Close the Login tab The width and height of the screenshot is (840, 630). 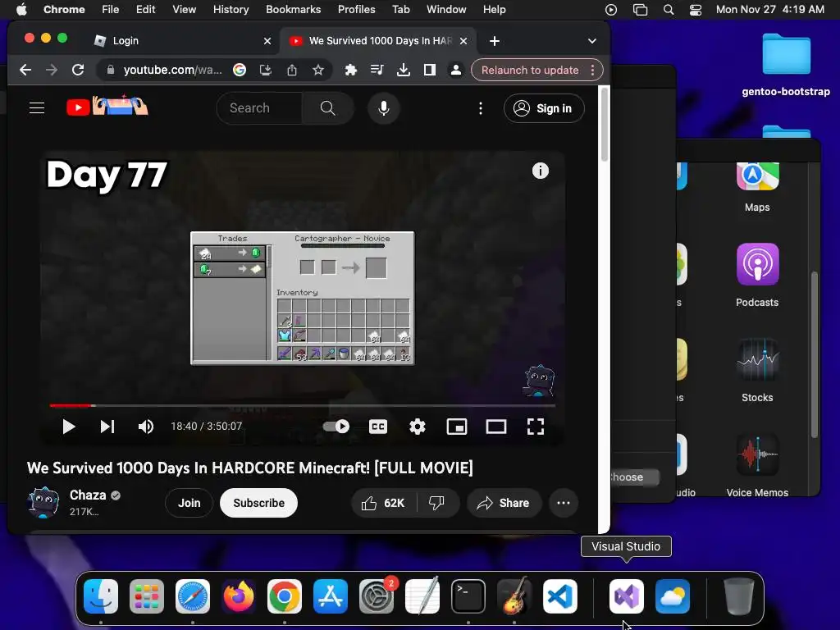[x=267, y=41]
